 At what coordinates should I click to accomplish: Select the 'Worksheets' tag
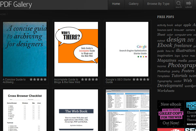(x=166, y=91)
